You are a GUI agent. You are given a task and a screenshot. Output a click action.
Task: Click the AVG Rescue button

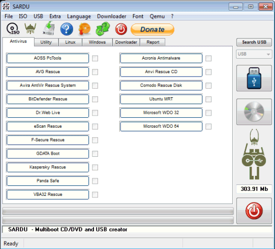[x=47, y=72]
